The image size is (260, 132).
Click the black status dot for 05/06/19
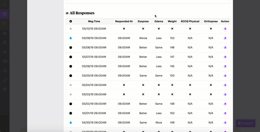coord(71,66)
